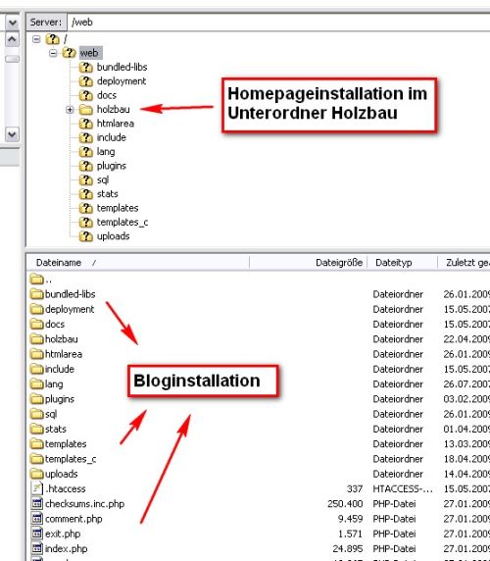Sort by Dateityp column header
The width and height of the screenshot is (490, 561).
click(403, 263)
